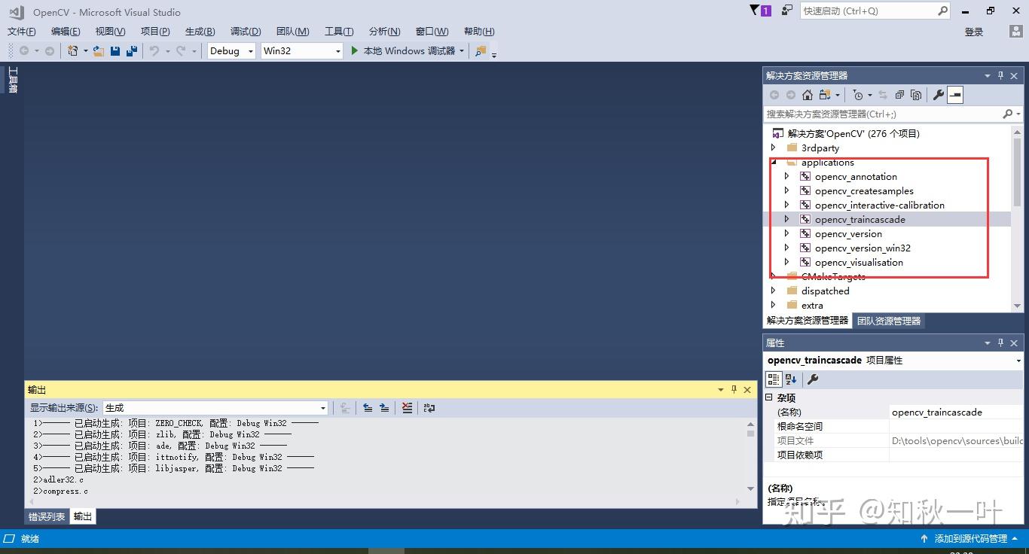Click the Alphabetical sort icon in Properties
The image size is (1029, 554).
791,379
